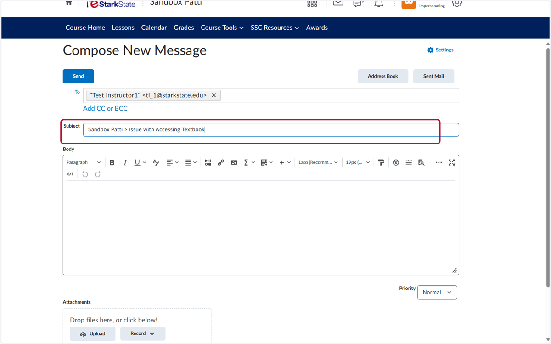Apply italic formatting
This screenshot has width=551, height=344.
point(125,162)
